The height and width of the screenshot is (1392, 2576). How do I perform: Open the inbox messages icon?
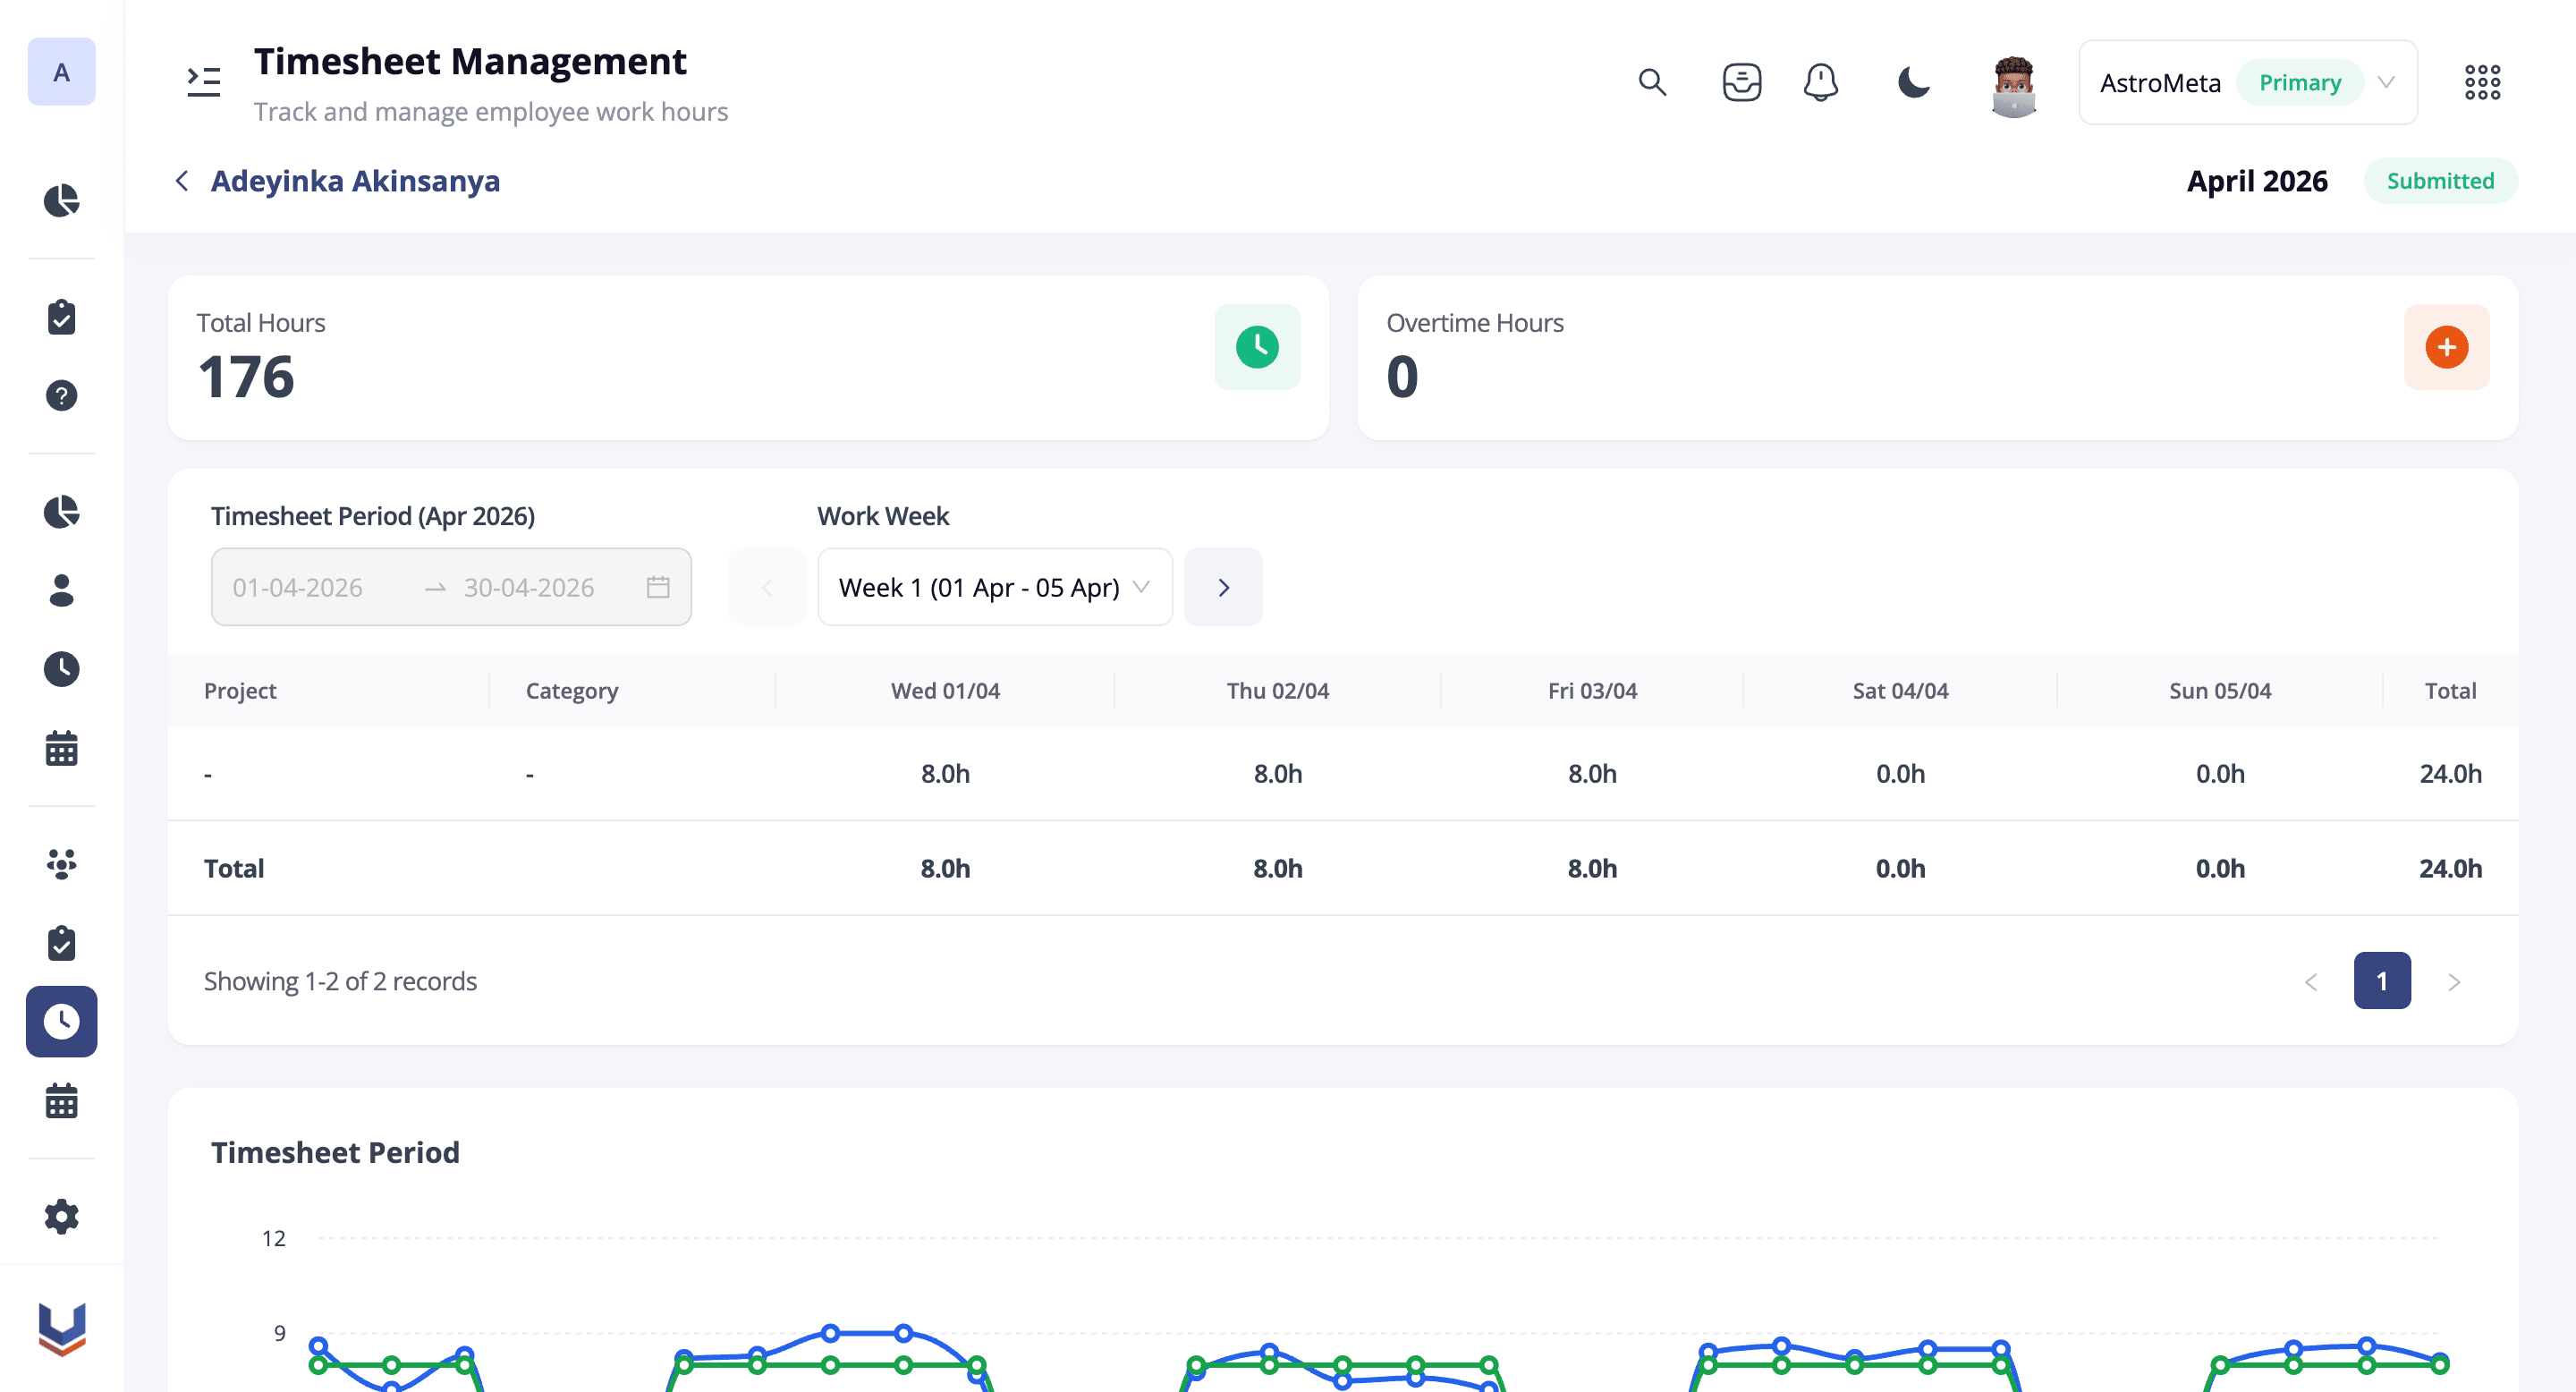coord(1741,82)
